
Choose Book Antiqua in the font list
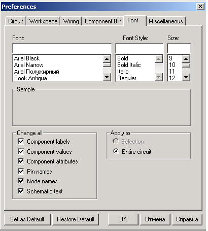pyautogui.click(x=30, y=78)
